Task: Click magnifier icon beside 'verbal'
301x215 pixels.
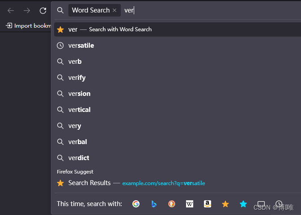Action: [60, 142]
